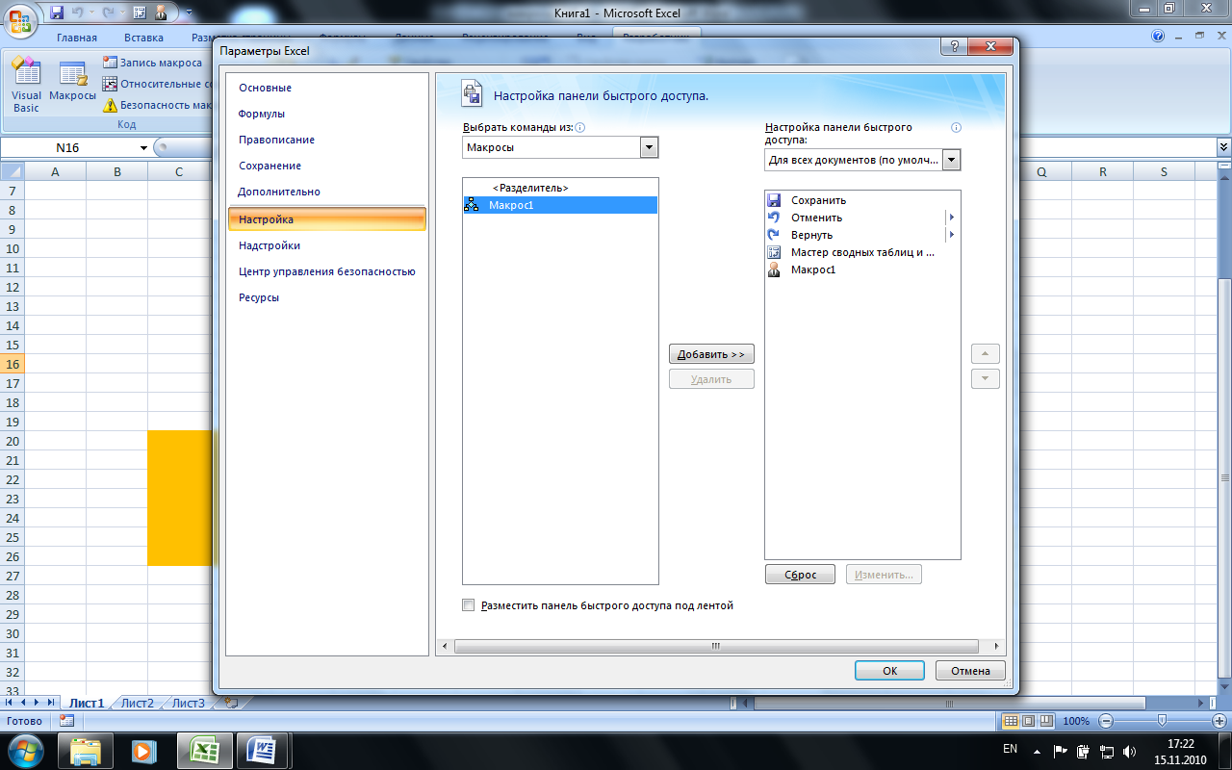Click zoom in plus button
Image resolution: width=1232 pixels, height=770 pixels.
point(1219,721)
